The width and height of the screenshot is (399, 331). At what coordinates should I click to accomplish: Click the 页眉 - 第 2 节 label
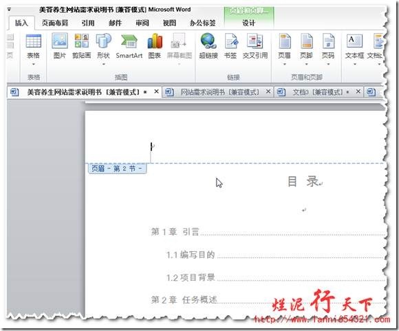coord(118,169)
